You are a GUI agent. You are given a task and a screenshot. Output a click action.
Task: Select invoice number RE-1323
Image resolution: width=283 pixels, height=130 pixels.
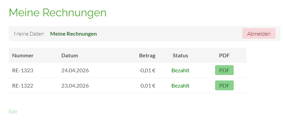pos(23,70)
